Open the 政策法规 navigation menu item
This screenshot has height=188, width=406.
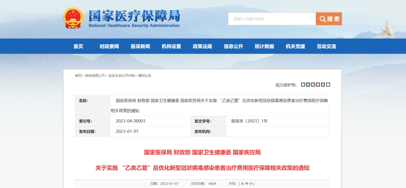(202, 47)
